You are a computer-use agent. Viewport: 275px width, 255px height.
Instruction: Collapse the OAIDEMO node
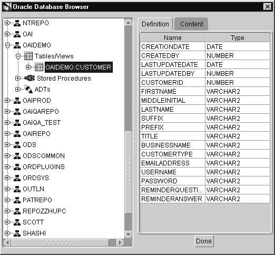pyautogui.click(x=7, y=45)
